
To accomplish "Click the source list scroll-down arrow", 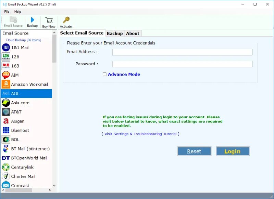I will tap(54, 186).
